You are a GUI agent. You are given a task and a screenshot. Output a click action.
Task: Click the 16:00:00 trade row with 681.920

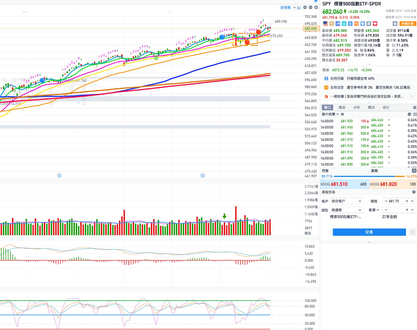[x=345, y=121]
